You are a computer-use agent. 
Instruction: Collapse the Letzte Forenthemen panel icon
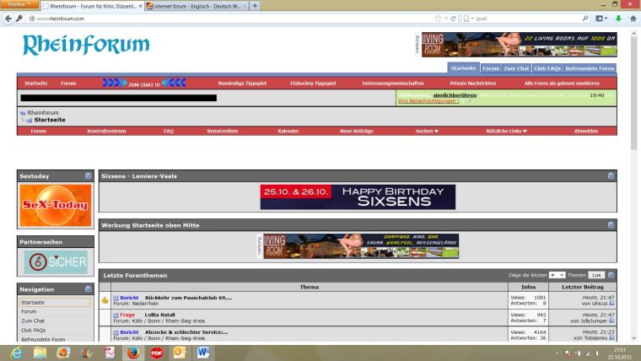click(611, 275)
